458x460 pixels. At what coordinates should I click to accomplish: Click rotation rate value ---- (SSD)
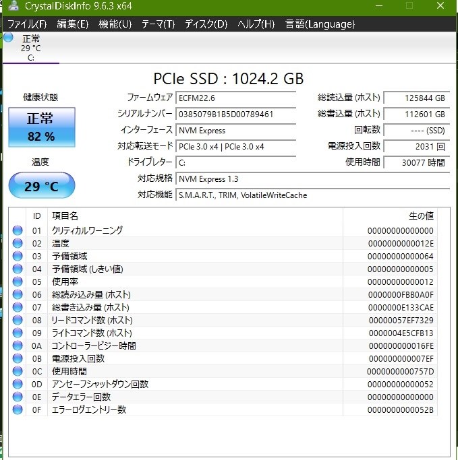point(417,130)
